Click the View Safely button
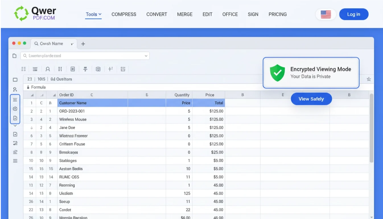The height and width of the screenshot is (219, 383). [x=311, y=99]
